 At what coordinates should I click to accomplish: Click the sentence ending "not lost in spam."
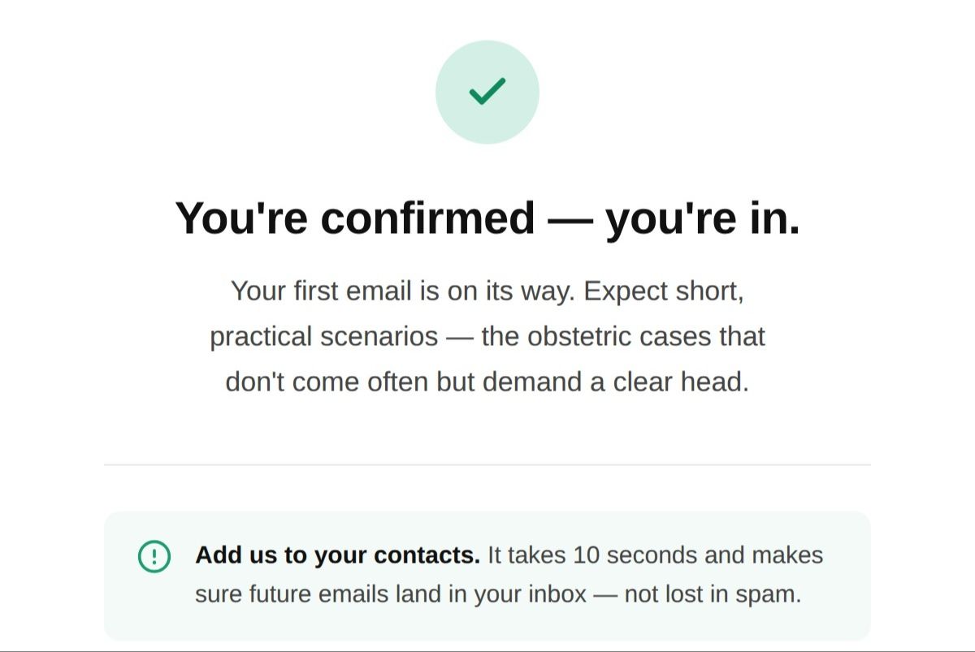[x=498, y=594]
